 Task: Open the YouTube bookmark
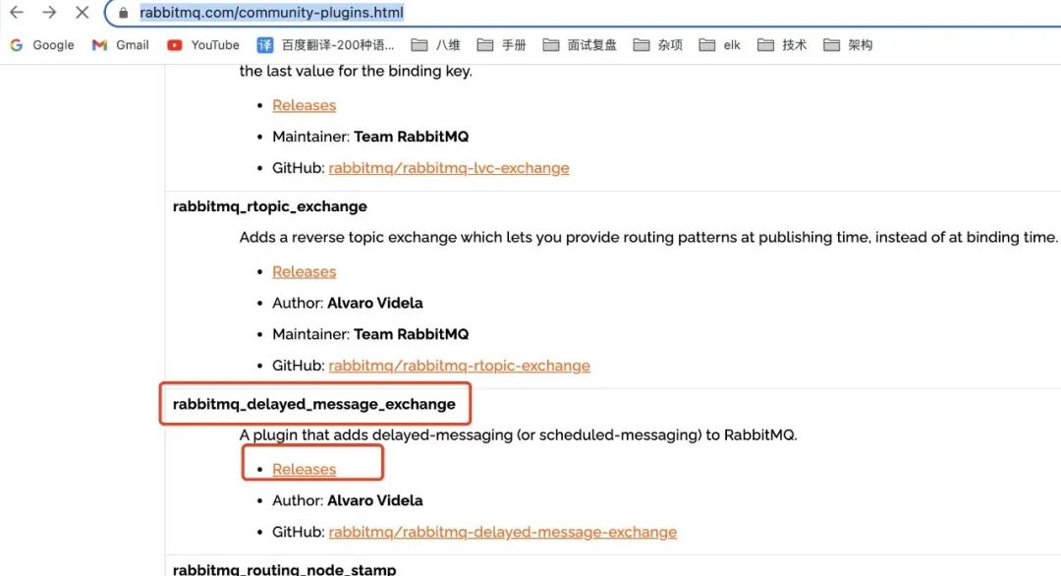pos(203,45)
